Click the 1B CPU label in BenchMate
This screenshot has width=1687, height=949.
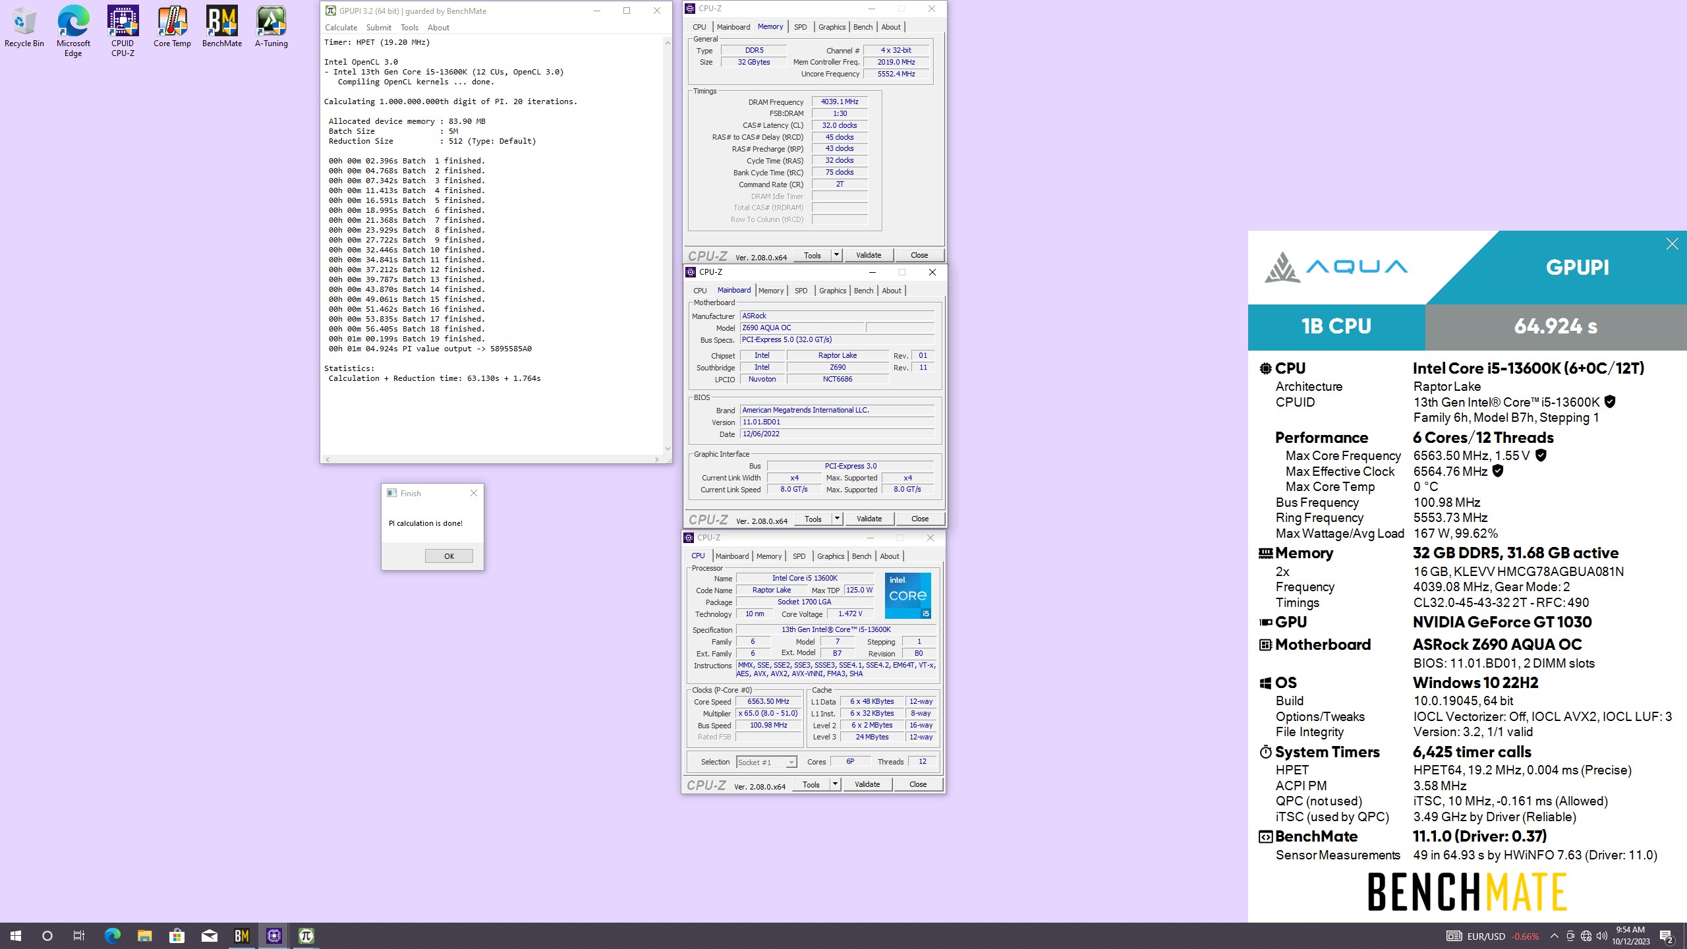[x=1336, y=326]
